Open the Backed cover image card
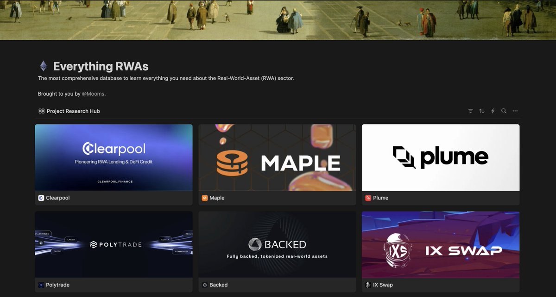The image size is (556, 297). click(278, 244)
